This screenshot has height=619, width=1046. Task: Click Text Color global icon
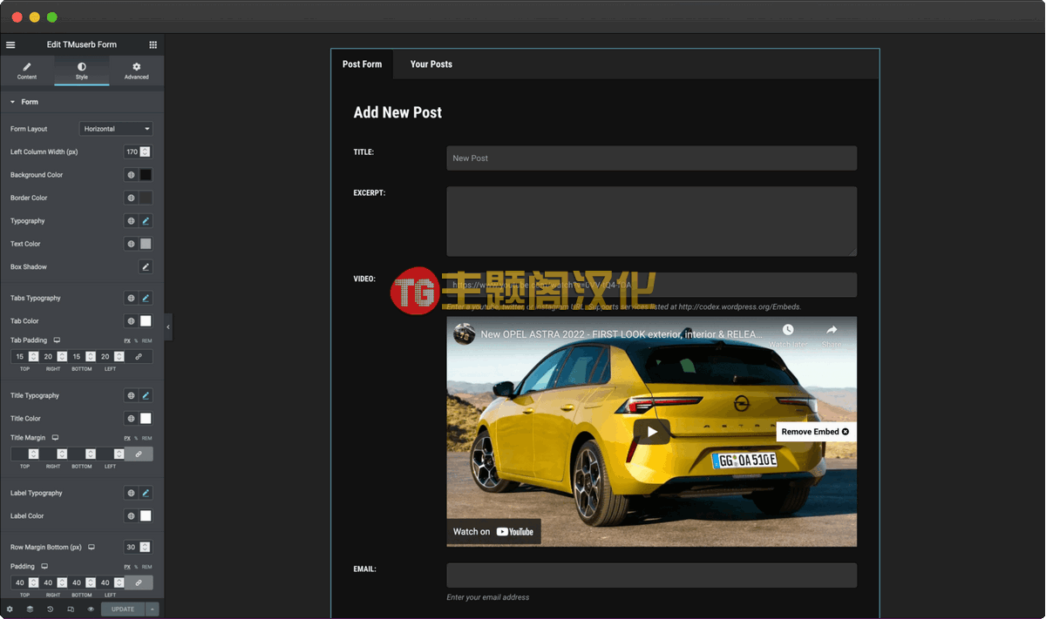131,244
